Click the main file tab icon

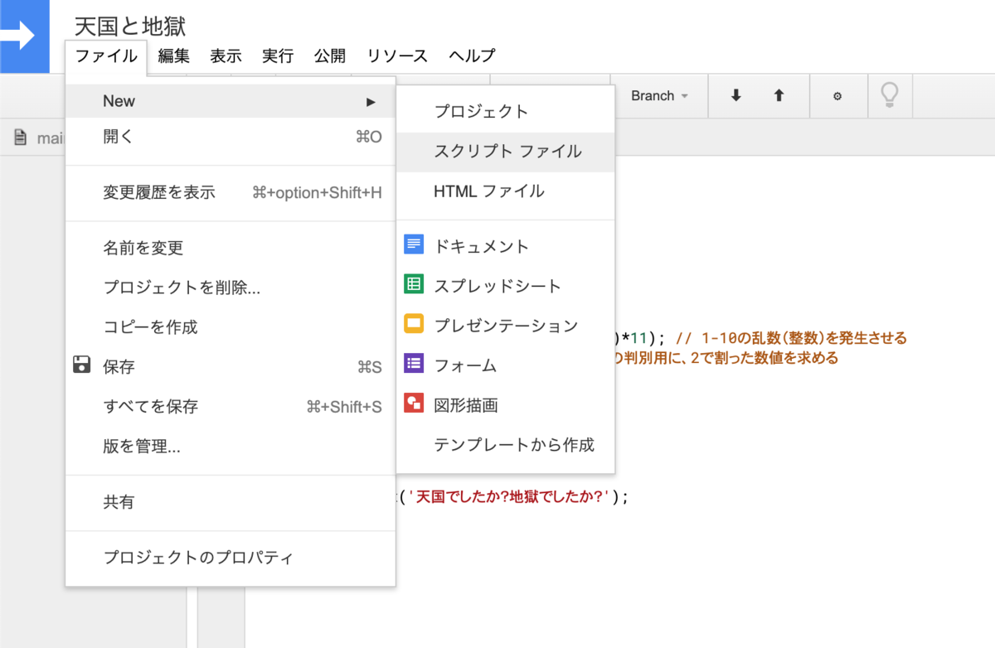pyautogui.click(x=22, y=138)
